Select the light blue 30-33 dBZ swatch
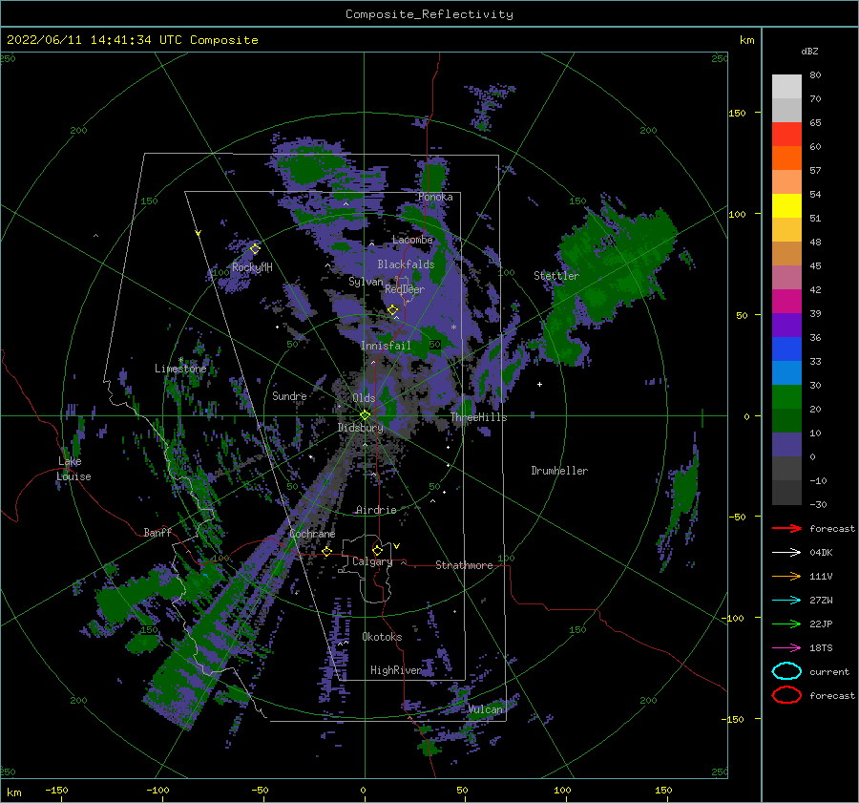Image resolution: width=859 pixels, height=803 pixels. point(786,373)
